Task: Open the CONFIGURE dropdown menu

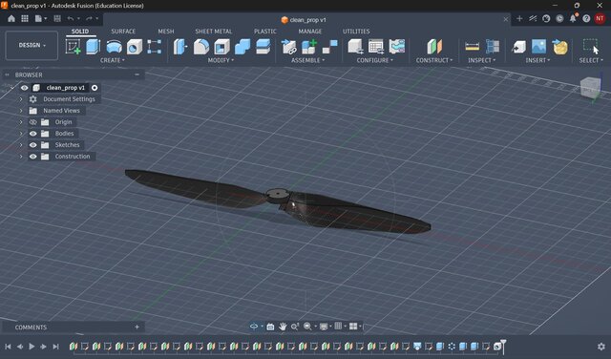Action: click(x=375, y=60)
